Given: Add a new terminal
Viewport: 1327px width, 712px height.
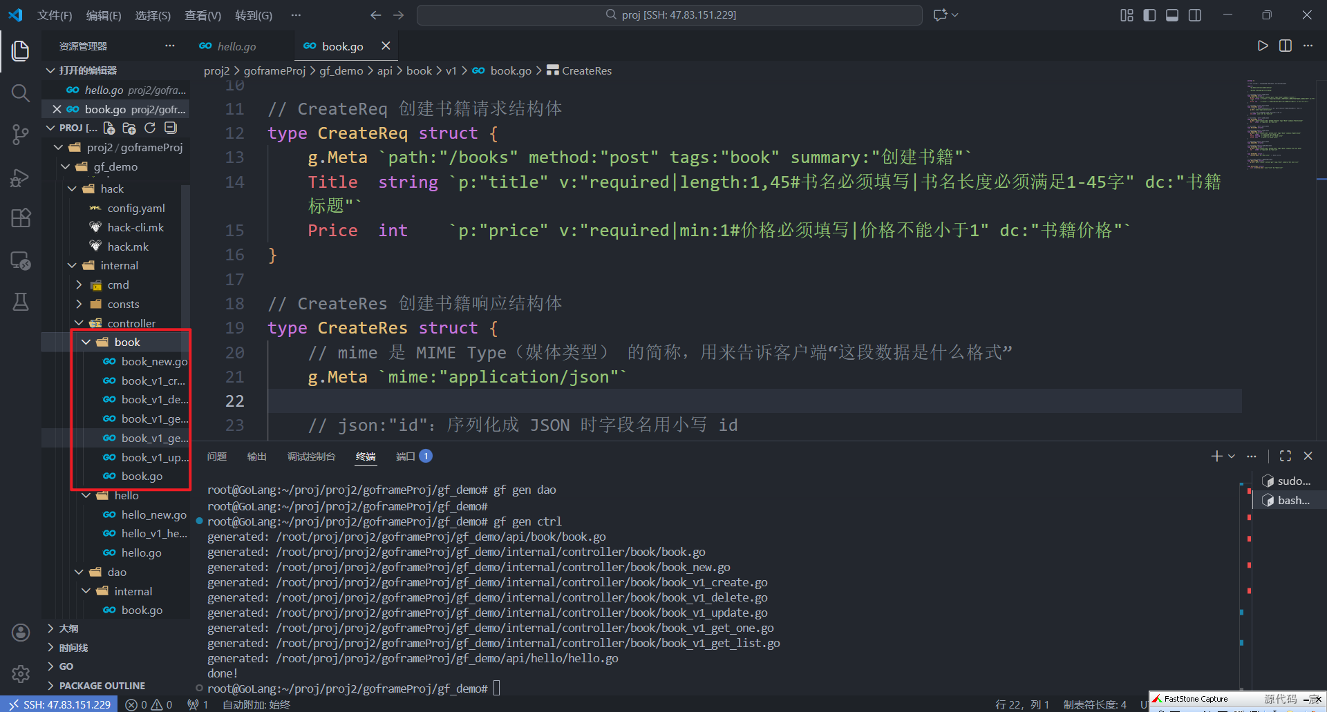Looking at the screenshot, I should (x=1217, y=456).
